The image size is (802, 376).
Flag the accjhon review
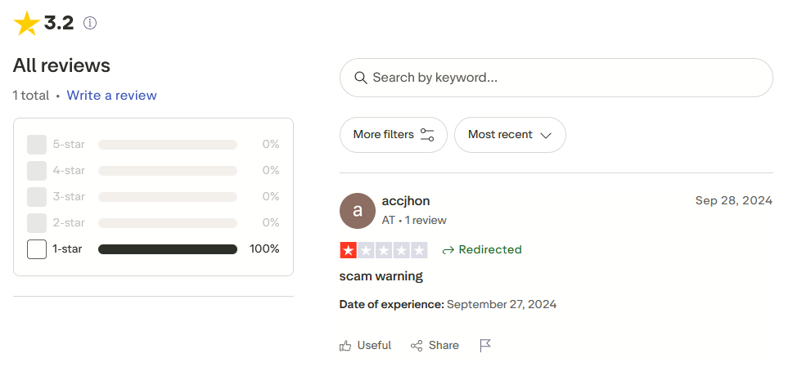(x=485, y=346)
